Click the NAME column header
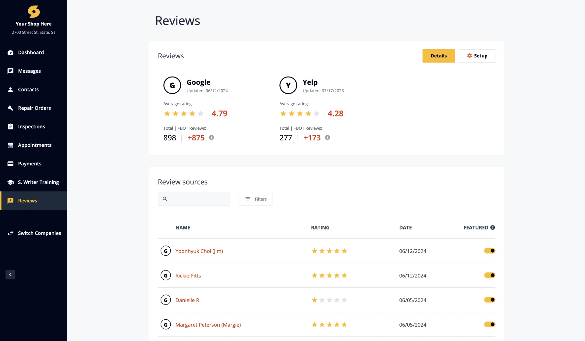 coord(183,228)
